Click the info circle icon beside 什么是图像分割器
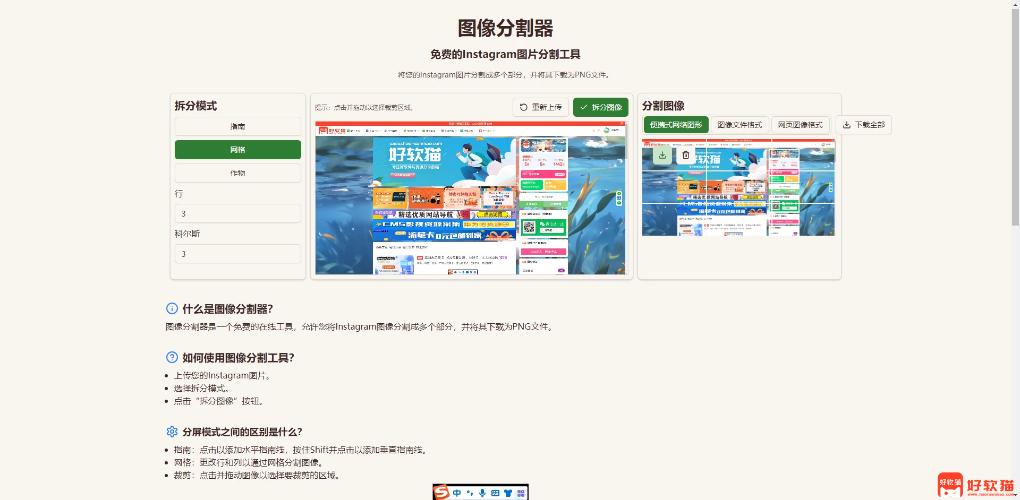Screen dimensions: 1020x500 click(x=172, y=308)
